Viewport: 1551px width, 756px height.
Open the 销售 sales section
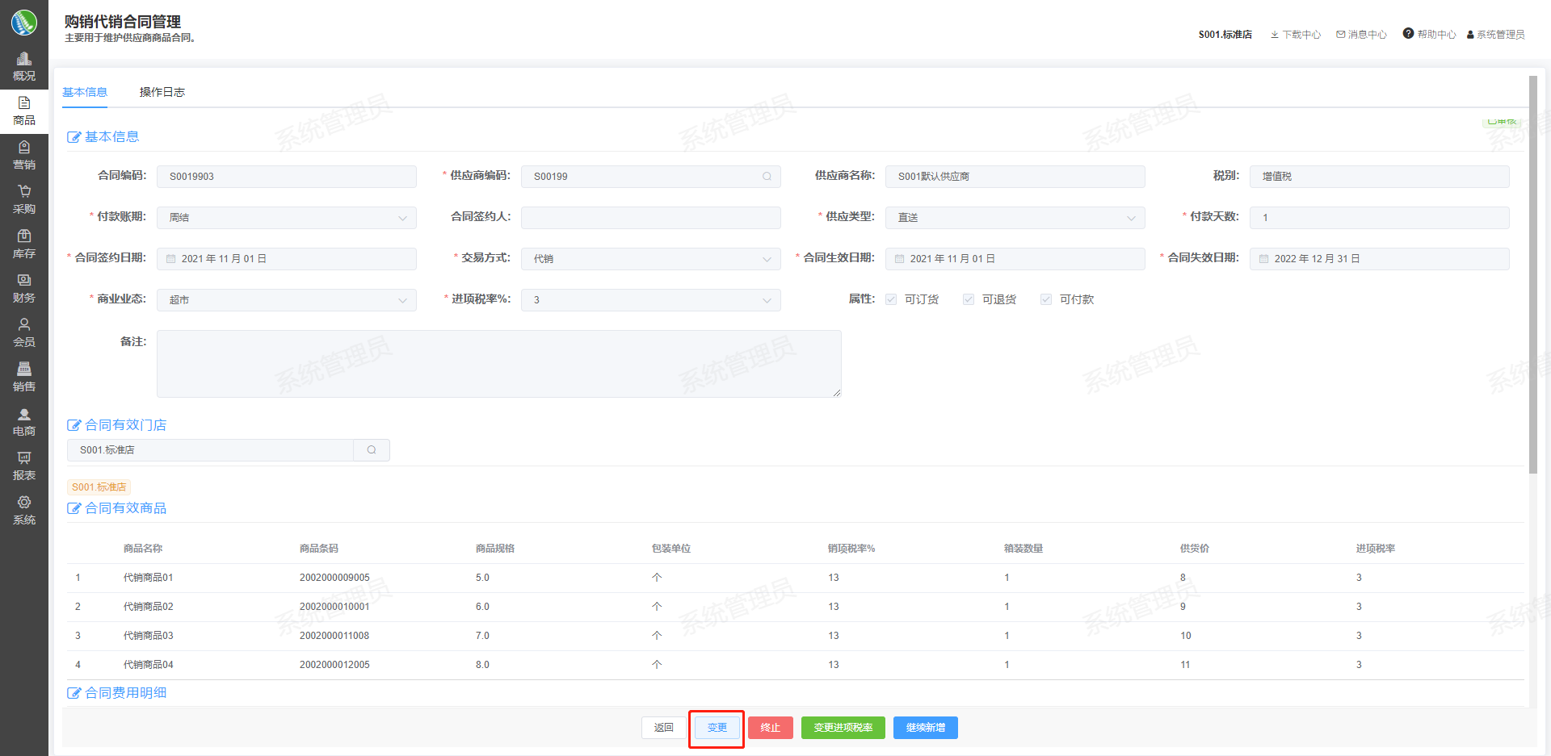(24, 378)
